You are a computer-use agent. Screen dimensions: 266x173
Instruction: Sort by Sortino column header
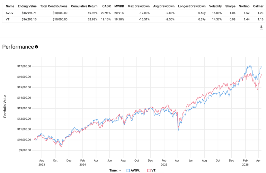tap(244, 6)
